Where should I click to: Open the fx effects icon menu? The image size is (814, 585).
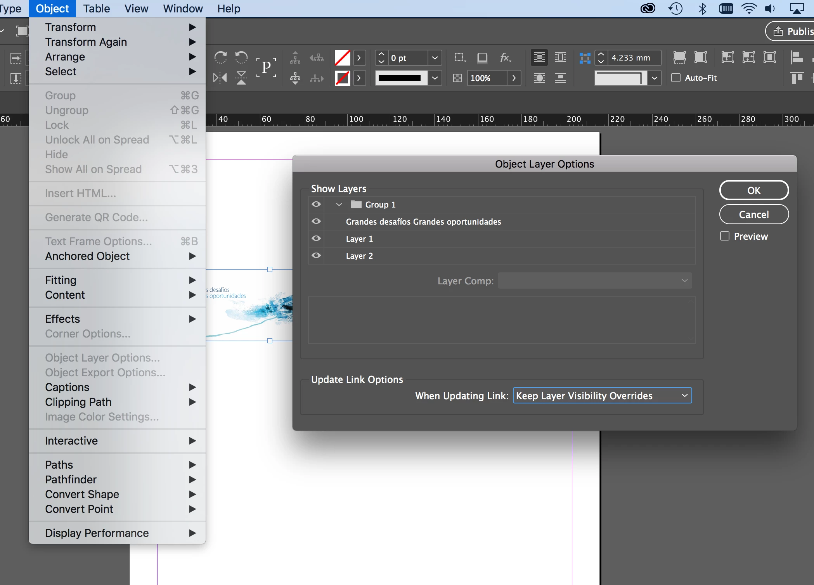(505, 58)
